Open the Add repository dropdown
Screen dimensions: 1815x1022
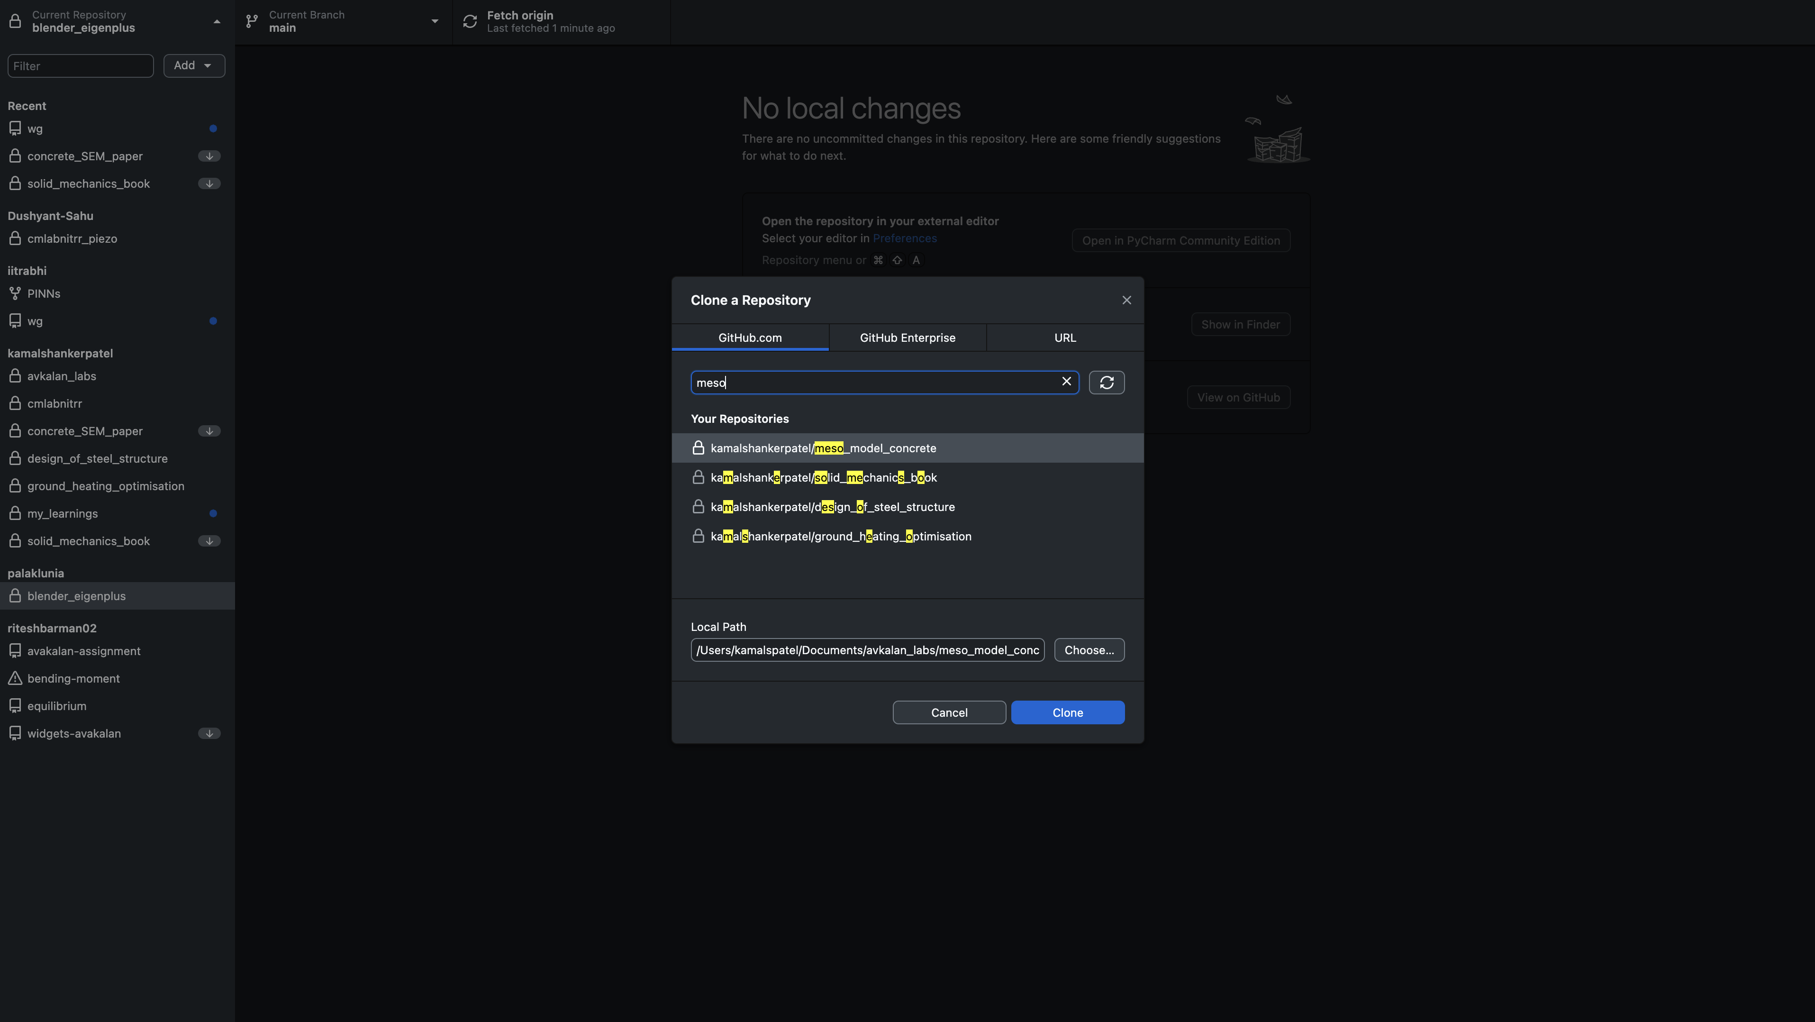tap(194, 65)
